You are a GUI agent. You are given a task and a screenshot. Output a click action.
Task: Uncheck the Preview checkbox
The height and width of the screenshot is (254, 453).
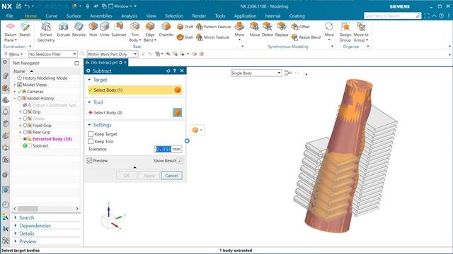[90, 161]
